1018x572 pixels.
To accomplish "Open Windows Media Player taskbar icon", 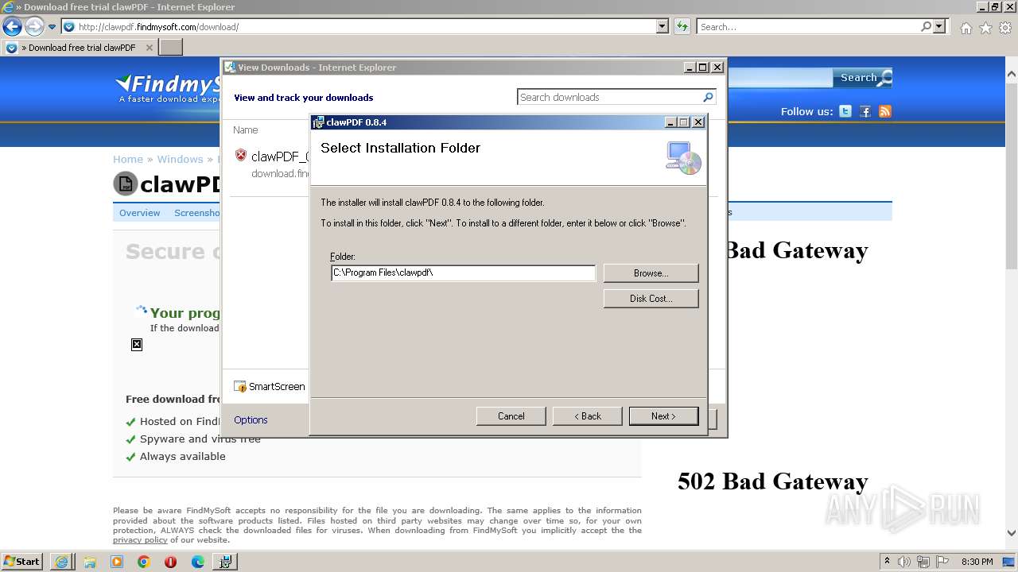I will coord(117,562).
